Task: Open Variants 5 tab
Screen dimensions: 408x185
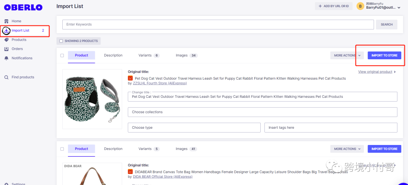Action: pos(149,149)
